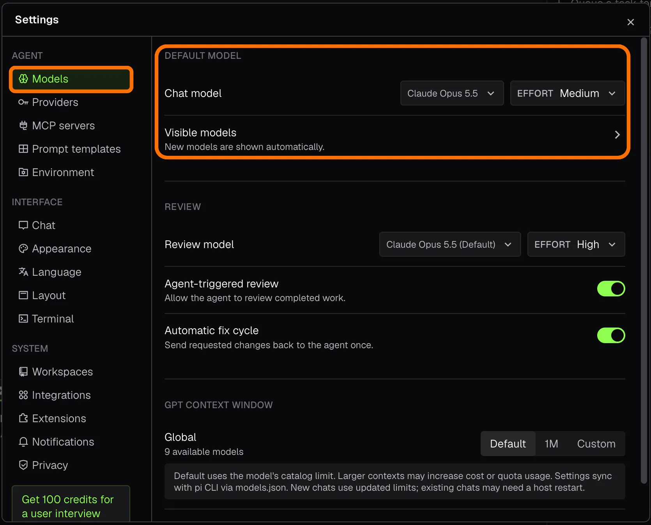This screenshot has width=651, height=525.
Task: Click 'Send requested changes back to the agent once.'
Action: (x=269, y=345)
